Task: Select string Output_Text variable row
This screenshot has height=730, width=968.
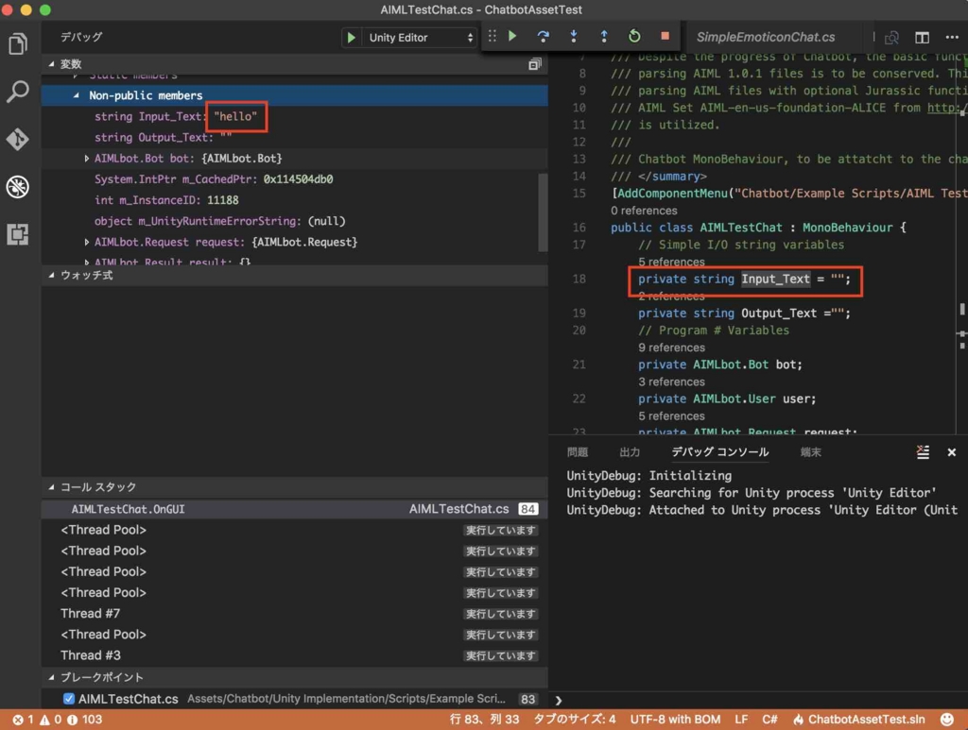Action: coord(295,138)
